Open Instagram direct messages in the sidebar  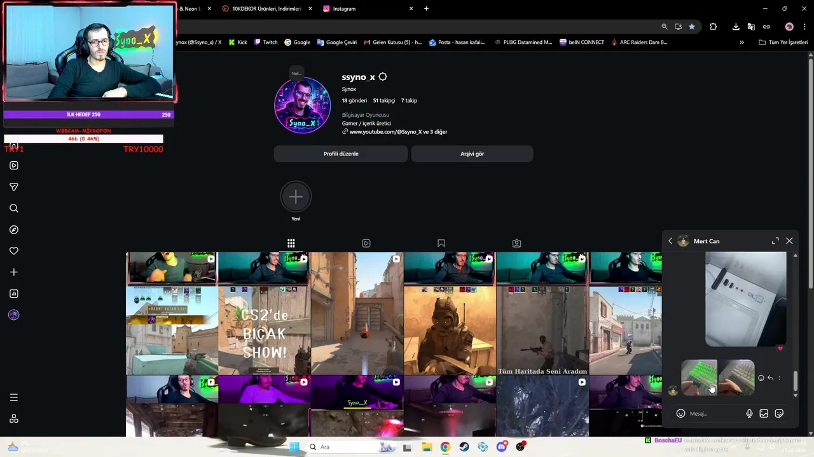click(14, 187)
